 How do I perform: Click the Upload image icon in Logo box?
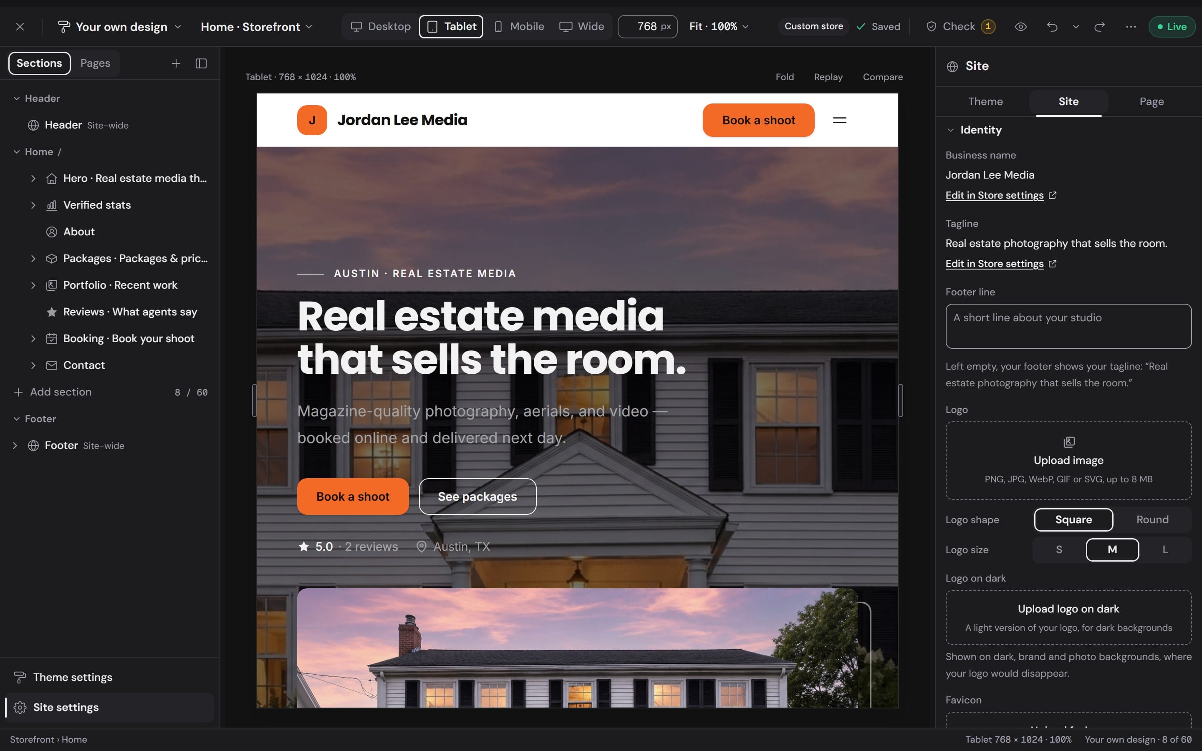1069,442
